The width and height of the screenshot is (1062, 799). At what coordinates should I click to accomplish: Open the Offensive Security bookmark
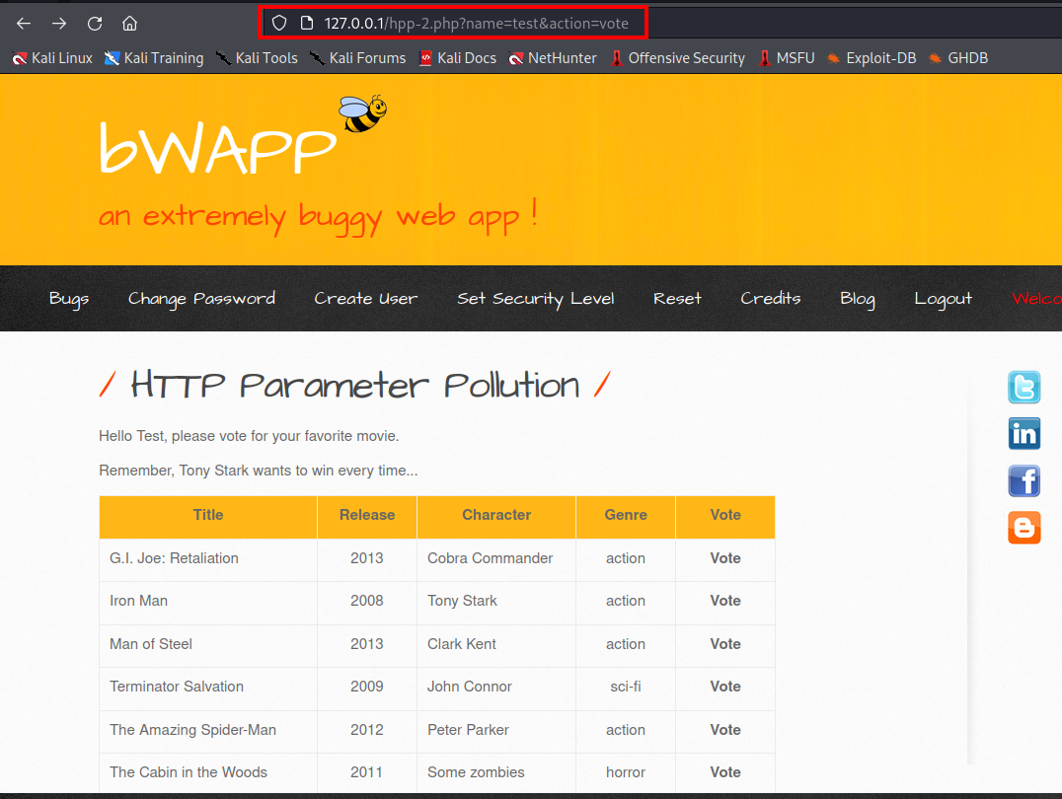pyautogui.click(x=677, y=58)
